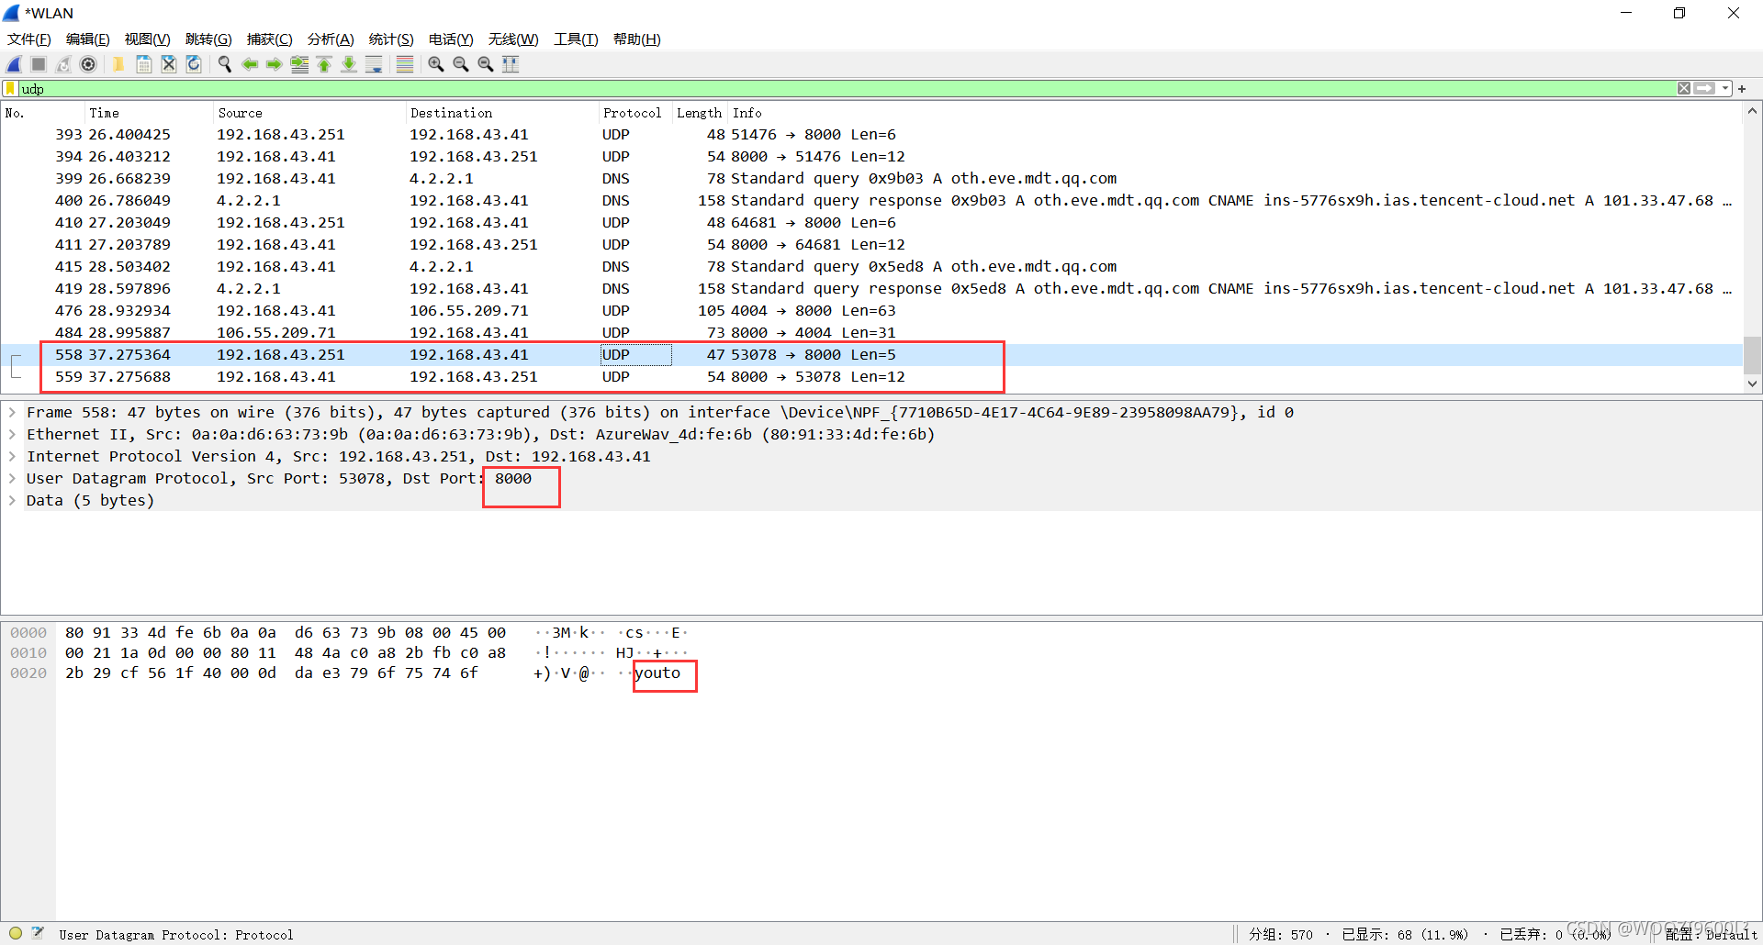The height and width of the screenshot is (945, 1763).
Task: Restart the current capture
Action: pos(63,64)
